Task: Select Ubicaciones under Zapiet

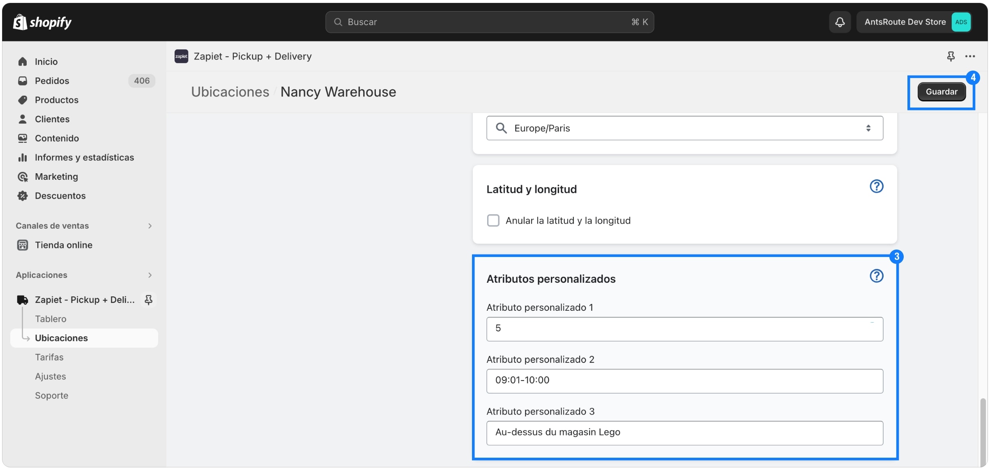Action: 84,338
